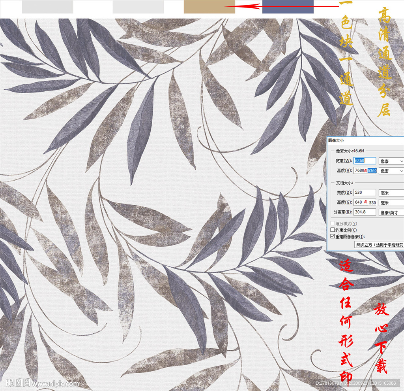The image size is (404, 391).
Task: Click the document width (宽度 D) field showing 530
Action: (x=365, y=193)
